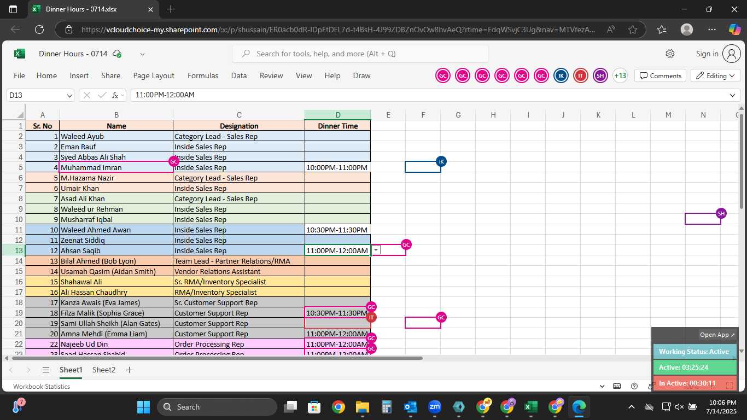Open browser profile avatar icon
This screenshot has width=747, height=420.
pos(687,30)
